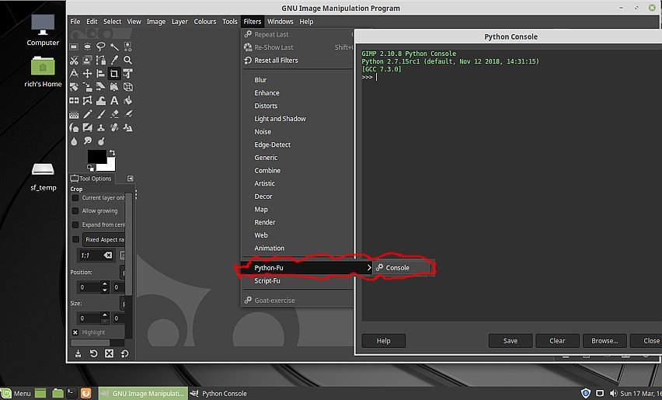Select the Rectangle Select tool

(74, 47)
